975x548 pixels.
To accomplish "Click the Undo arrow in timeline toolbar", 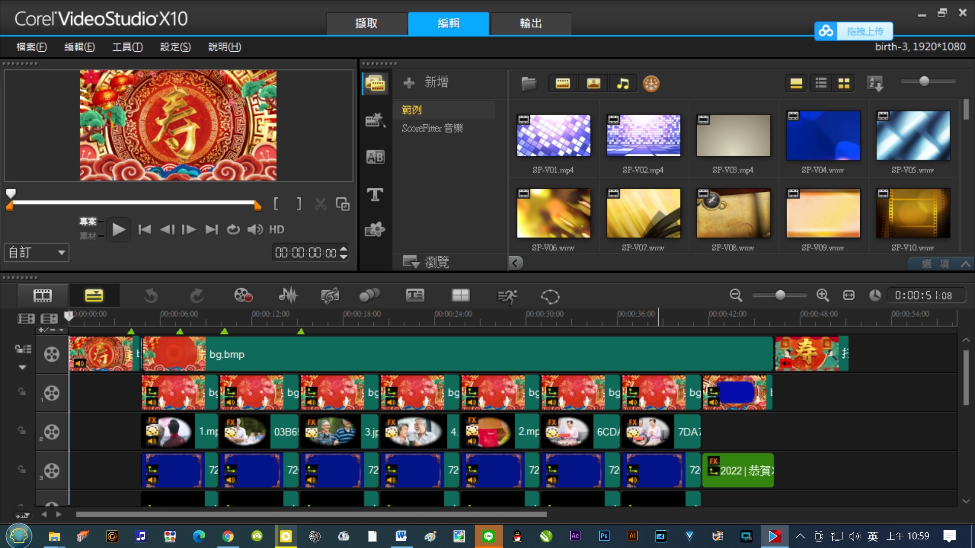I will click(x=151, y=296).
